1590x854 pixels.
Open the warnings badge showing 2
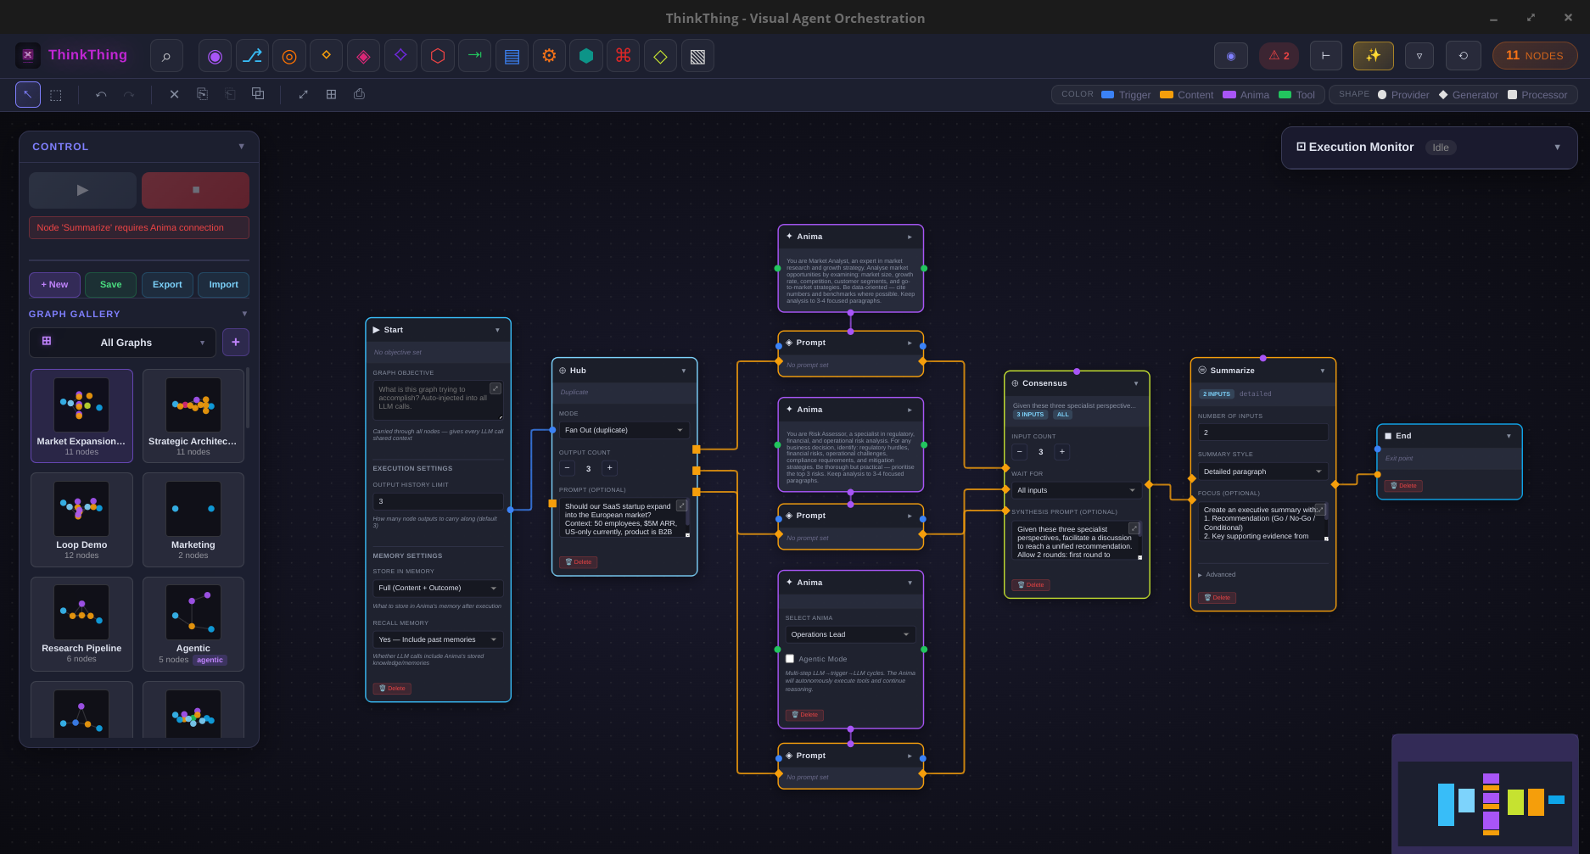1279,56
